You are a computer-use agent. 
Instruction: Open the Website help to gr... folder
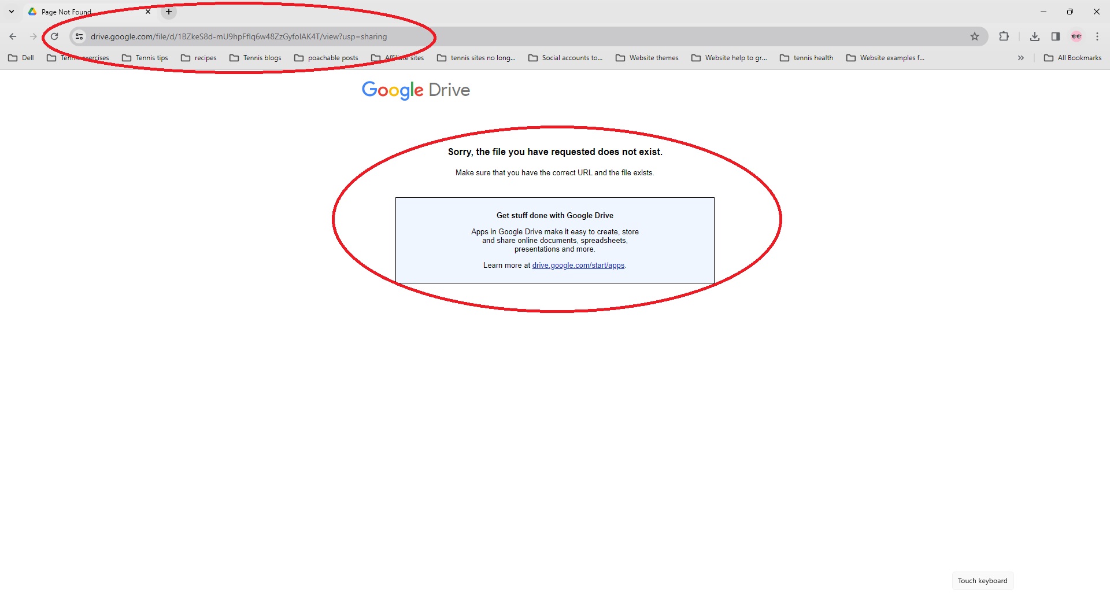coord(730,58)
